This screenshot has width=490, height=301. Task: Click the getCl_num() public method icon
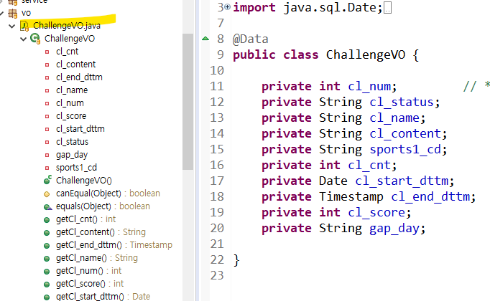click(x=47, y=272)
